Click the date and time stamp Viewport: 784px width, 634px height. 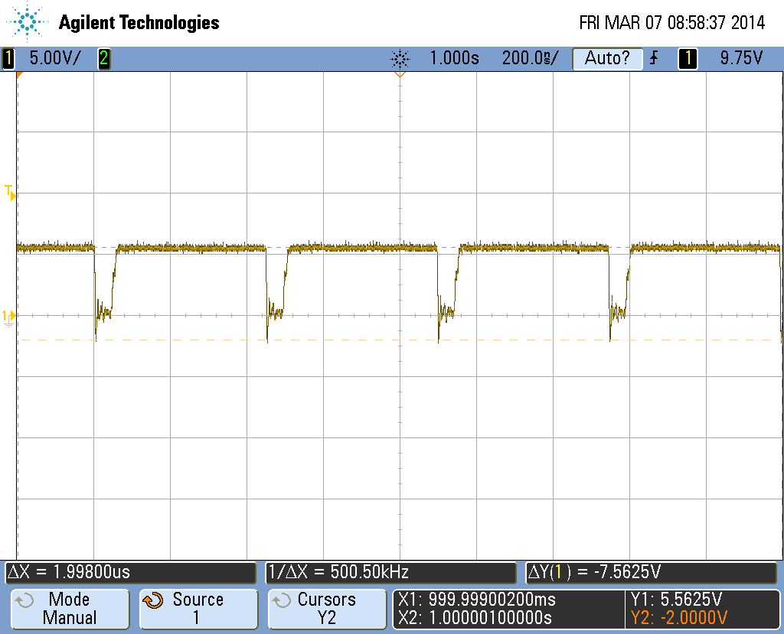point(672,22)
